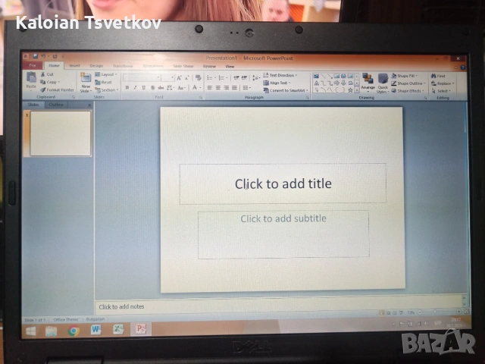This screenshot has width=485, height=364.
Task: Click Convert to SmartArt button
Action: pyautogui.click(x=286, y=90)
